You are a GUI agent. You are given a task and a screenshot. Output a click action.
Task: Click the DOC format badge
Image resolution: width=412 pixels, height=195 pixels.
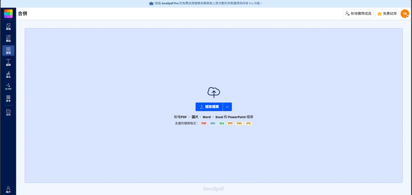click(x=213, y=123)
